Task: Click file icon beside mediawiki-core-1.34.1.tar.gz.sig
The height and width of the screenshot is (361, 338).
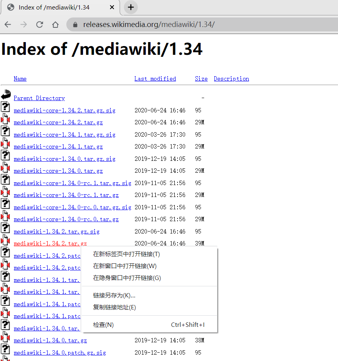Action: [5, 131]
